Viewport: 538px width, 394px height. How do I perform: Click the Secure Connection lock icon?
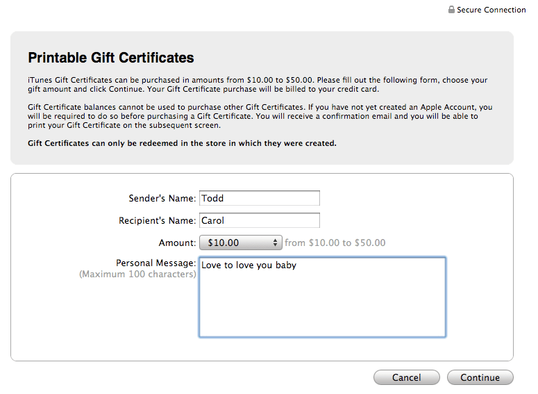[451, 10]
